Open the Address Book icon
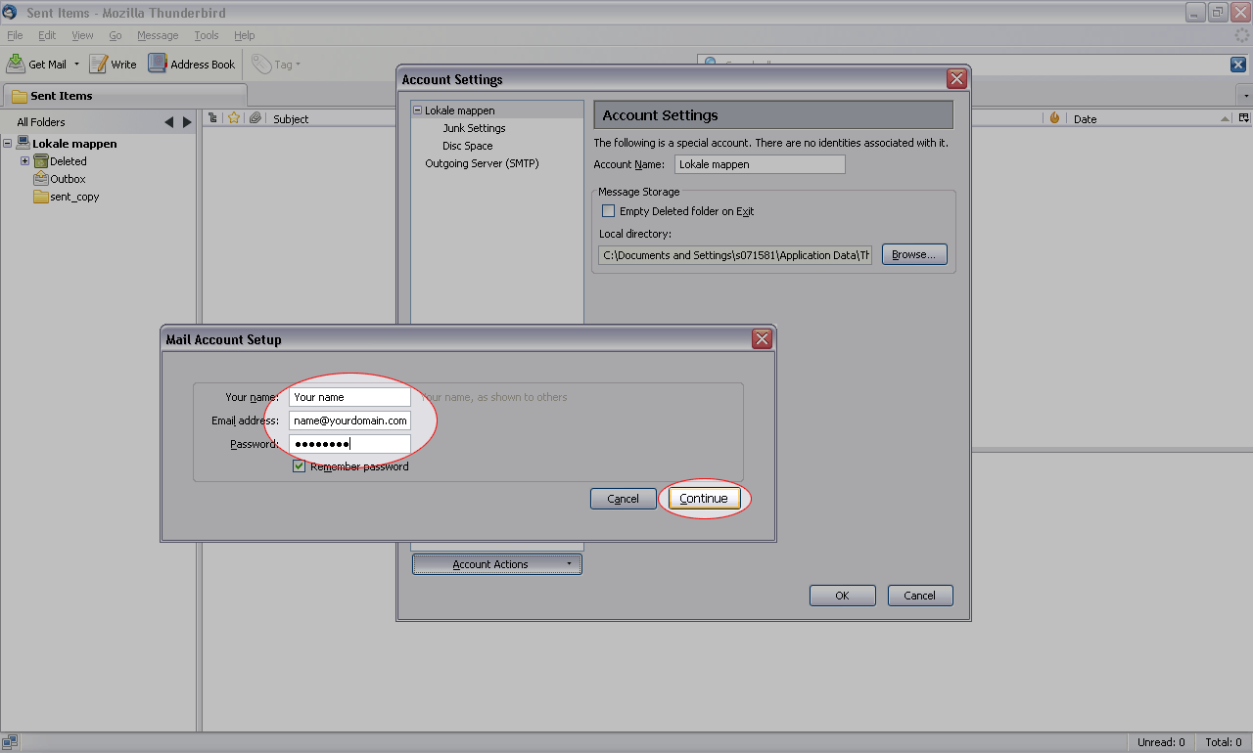The height and width of the screenshot is (753, 1253). point(158,64)
